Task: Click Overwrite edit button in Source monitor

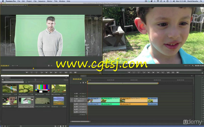Action: pyautogui.click(x=71, y=73)
